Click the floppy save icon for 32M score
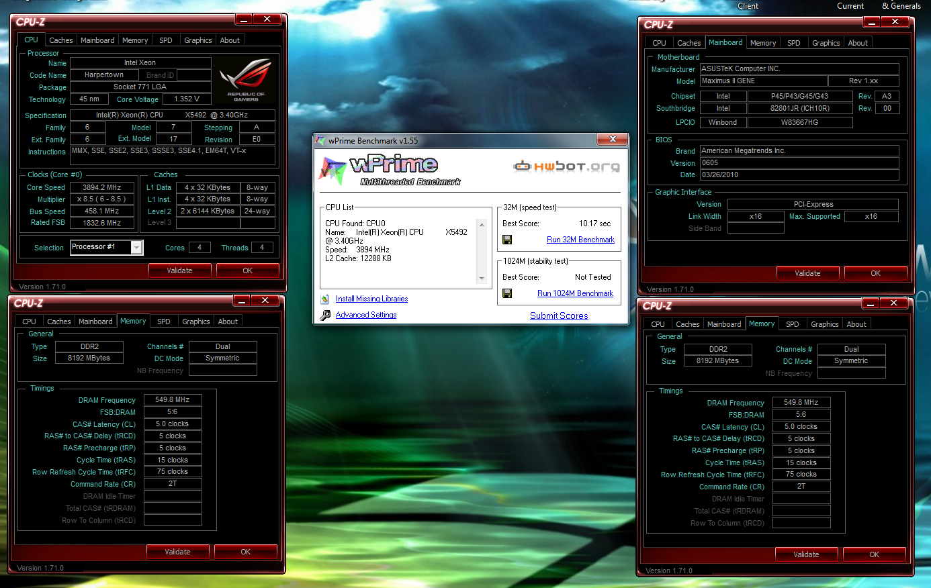931x588 pixels. (507, 240)
